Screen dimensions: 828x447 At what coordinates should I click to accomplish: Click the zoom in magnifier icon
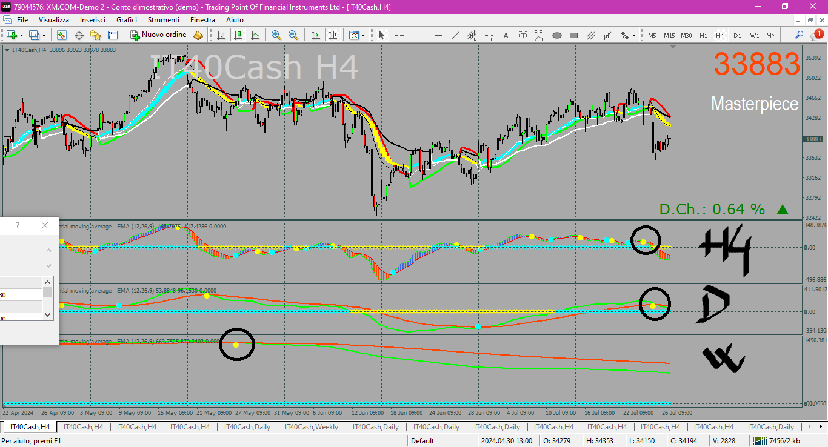pyautogui.click(x=276, y=35)
